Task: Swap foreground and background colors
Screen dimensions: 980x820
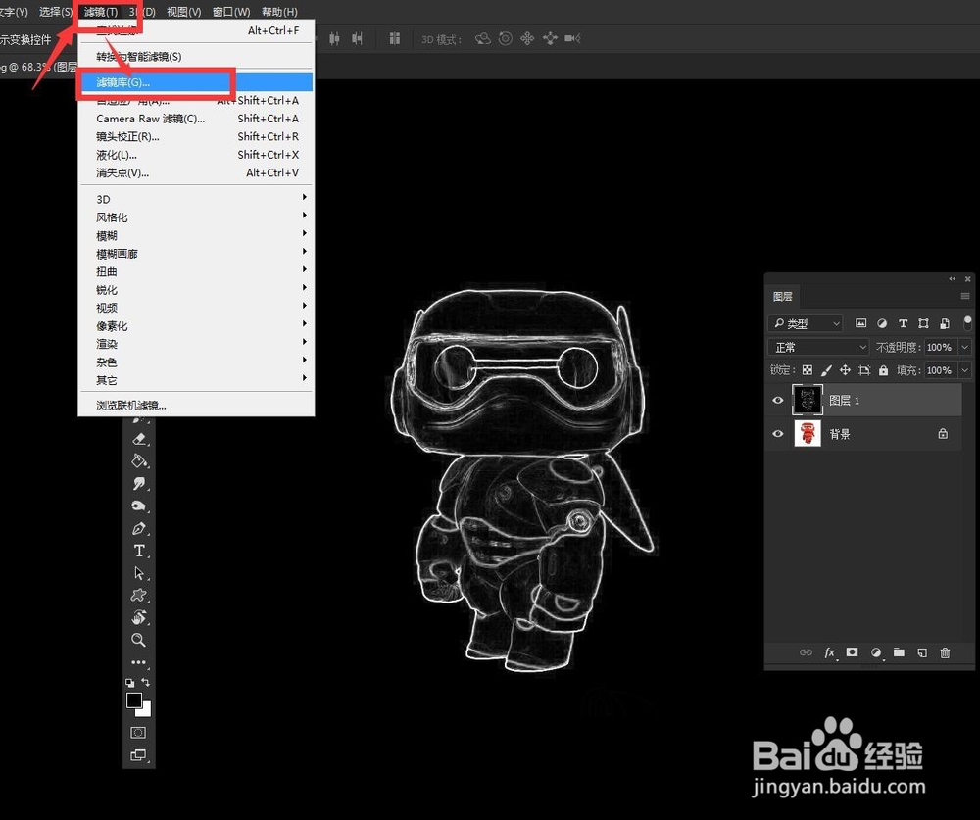Action: coord(146,682)
